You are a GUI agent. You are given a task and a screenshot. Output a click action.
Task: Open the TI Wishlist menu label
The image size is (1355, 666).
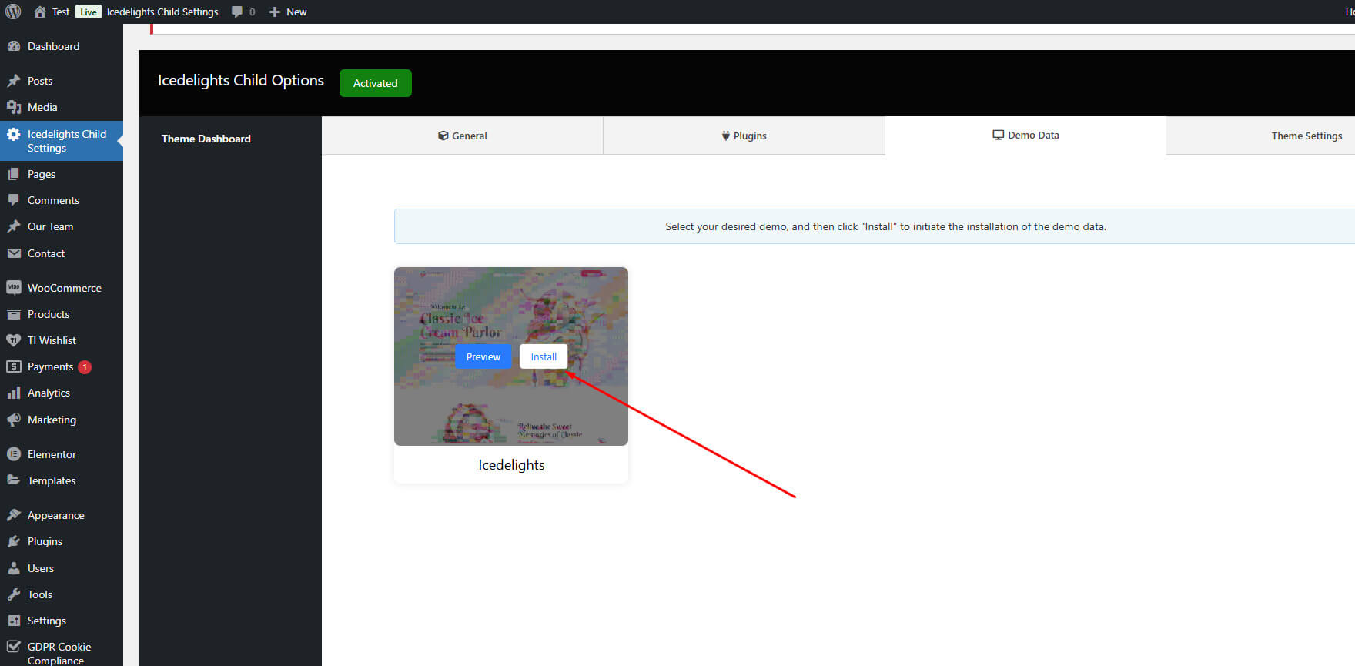52,340
